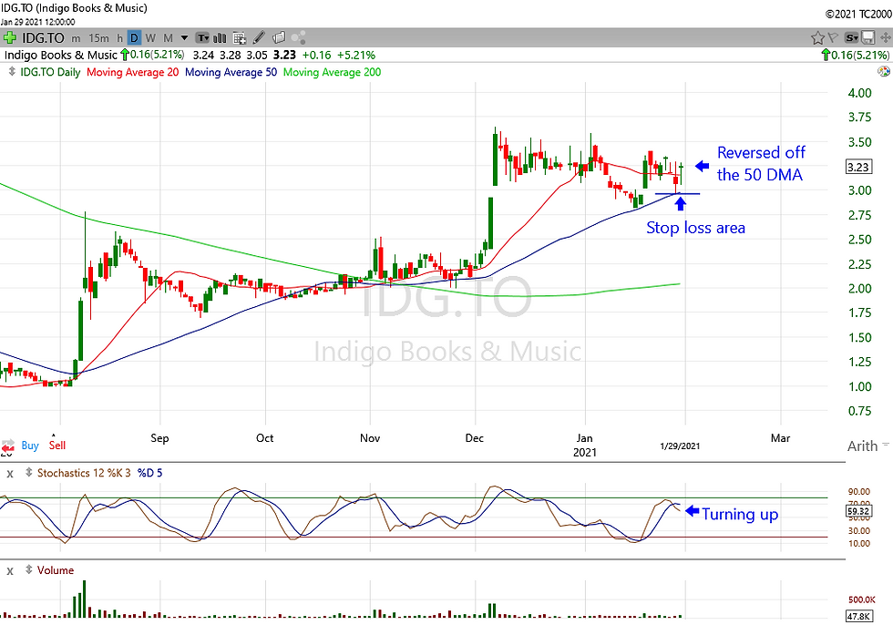Click the 4.00 price axis label
Screen dimensions: 893x625
(x=859, y=93)
